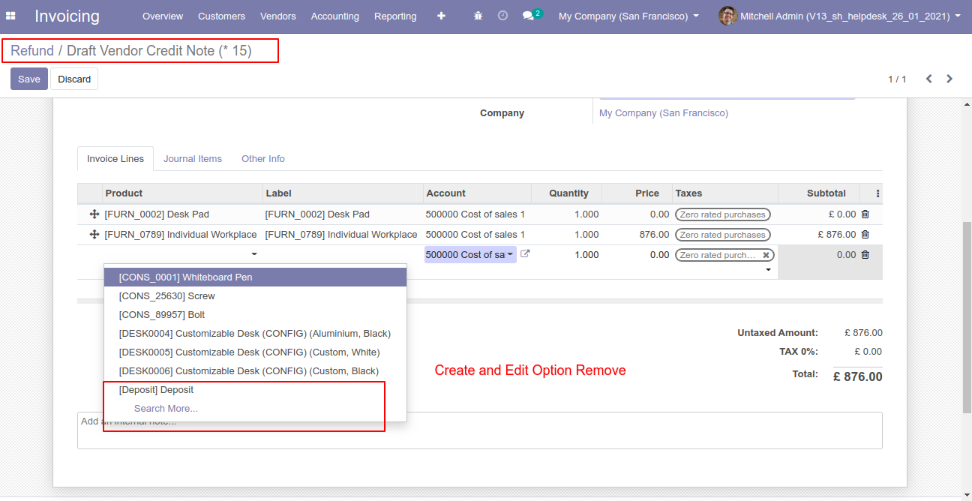Expand the My Company (San Francisco) switcher
The image size is (972, 501).
pyautogui.click(x=628, y=16)
